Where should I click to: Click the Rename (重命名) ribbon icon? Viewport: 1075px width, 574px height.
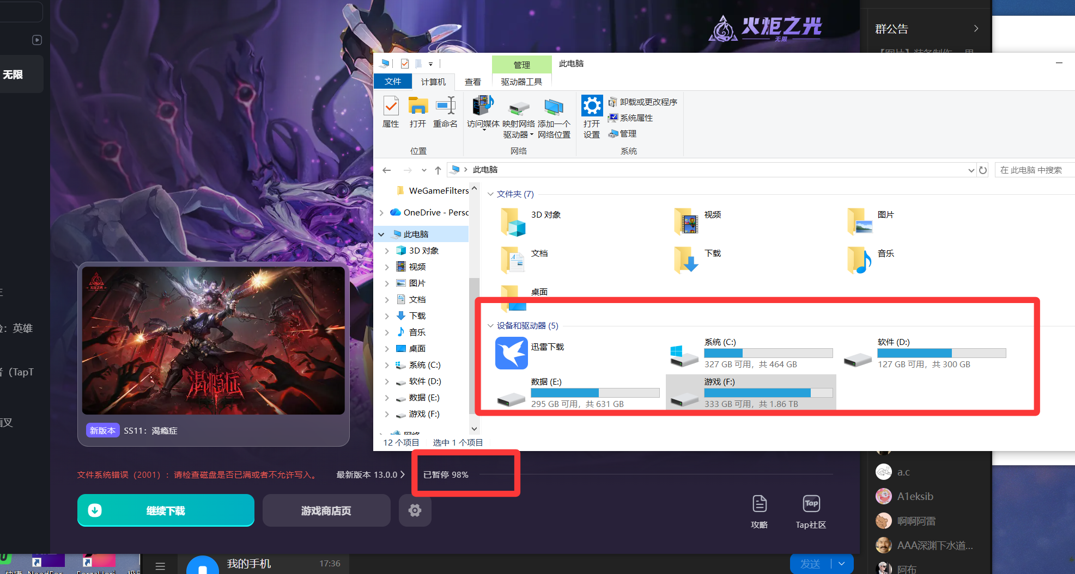point(445,112)
